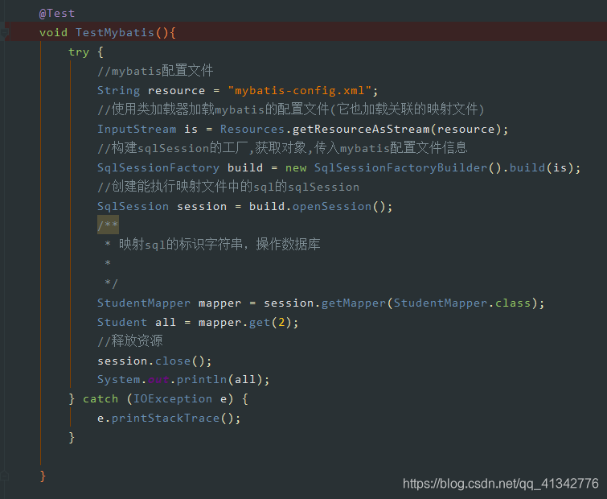Click the //释放资源 comment
The height and width of the screenshot is (499, 607).
130,341
